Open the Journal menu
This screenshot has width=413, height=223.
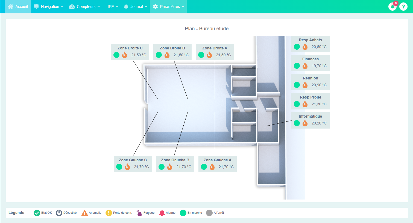click(136, 7)
